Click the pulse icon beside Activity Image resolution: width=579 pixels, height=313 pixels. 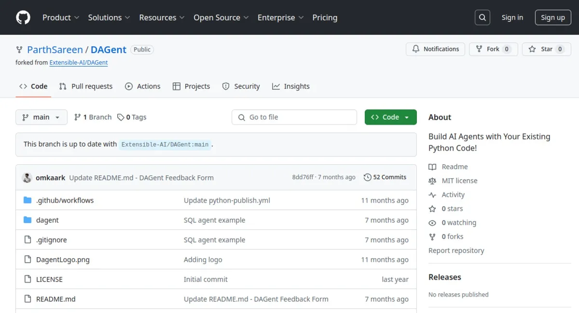click(x=432, y=195)
